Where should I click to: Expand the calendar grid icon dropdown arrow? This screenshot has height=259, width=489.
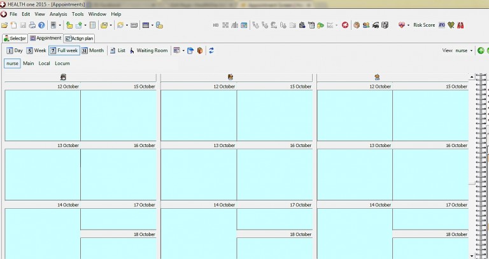point(152,25)
